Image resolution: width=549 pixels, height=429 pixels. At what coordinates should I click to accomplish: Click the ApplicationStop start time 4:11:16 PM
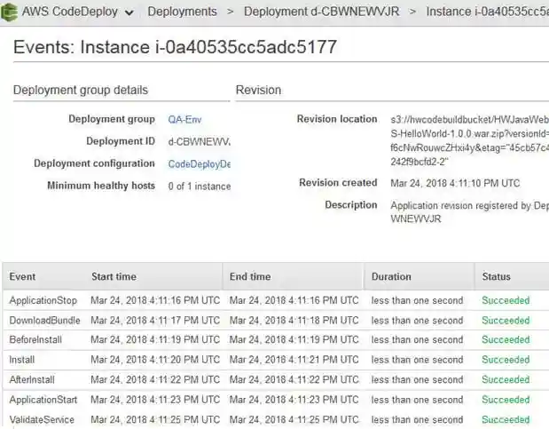(155, 300)
